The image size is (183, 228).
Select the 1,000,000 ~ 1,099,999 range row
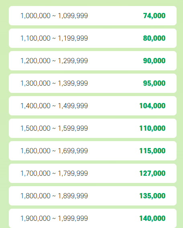[93, 16]
